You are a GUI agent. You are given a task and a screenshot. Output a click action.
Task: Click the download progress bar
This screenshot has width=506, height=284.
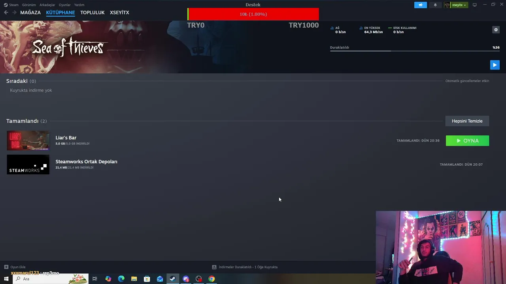pyautogui.click(x=415, y=51)
